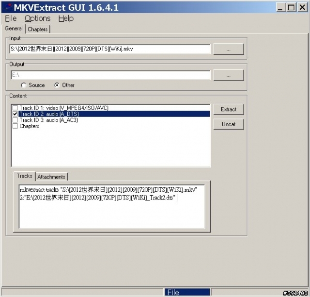The image size is (310, 297).
Task: Click the Input file path field
Action: [110, 49]
